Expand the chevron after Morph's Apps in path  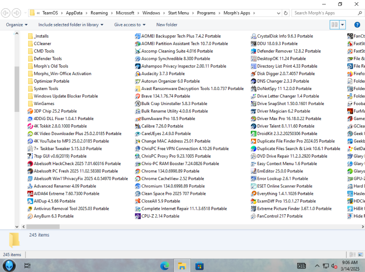tap(254, 13)
